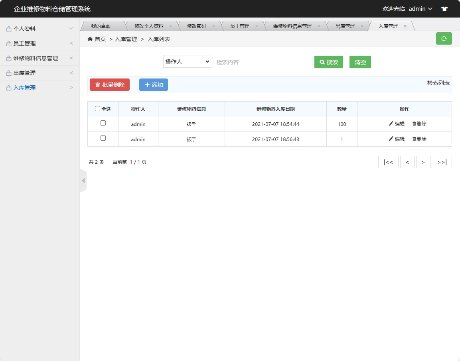
Task: Select the pencil 编辑 icon in first row
Action: pos(391,124)
